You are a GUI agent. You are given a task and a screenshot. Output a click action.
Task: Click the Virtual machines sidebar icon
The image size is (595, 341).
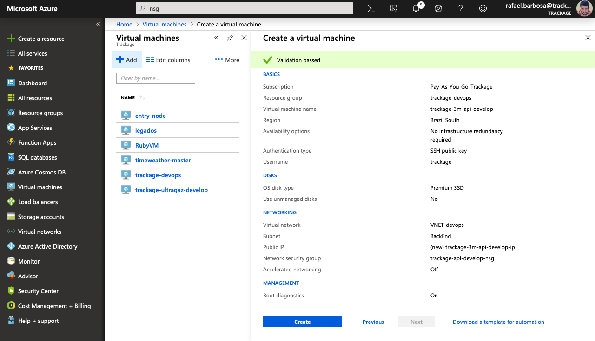[11, 187]
